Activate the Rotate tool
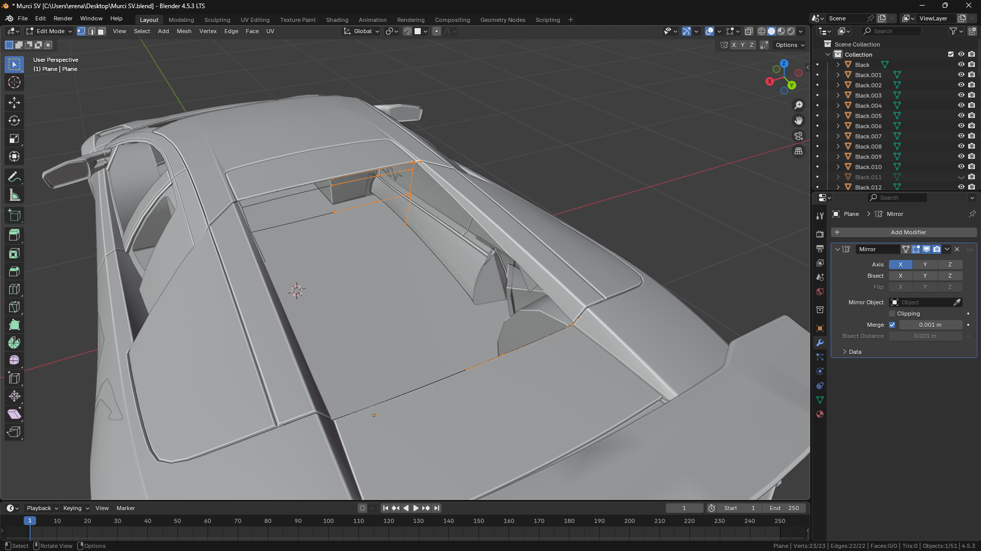The image size is (981, 551). 14,121
